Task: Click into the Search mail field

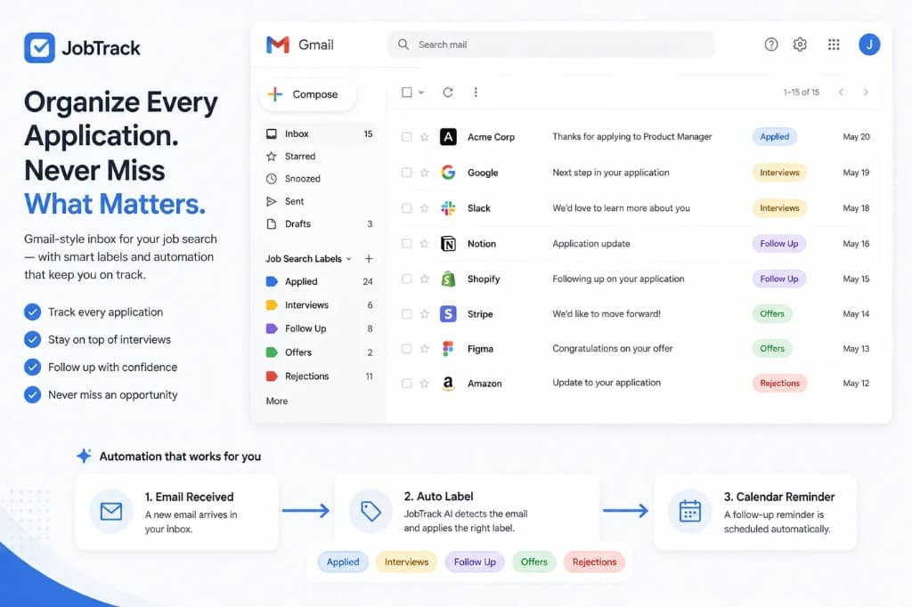Action: [x=550, y=45]
